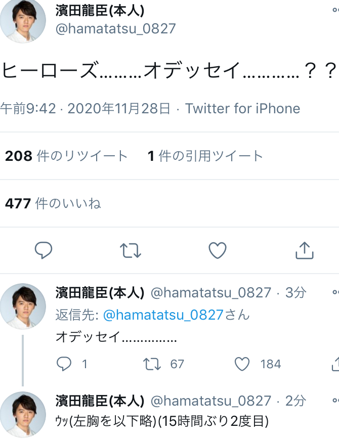Reply to the オデッセイ reply tweet

click(64, 364)
